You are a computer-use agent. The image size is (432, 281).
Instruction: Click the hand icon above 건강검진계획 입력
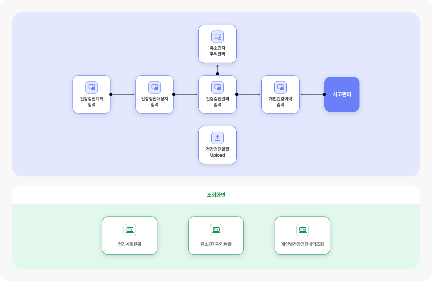tap(92, 87)
